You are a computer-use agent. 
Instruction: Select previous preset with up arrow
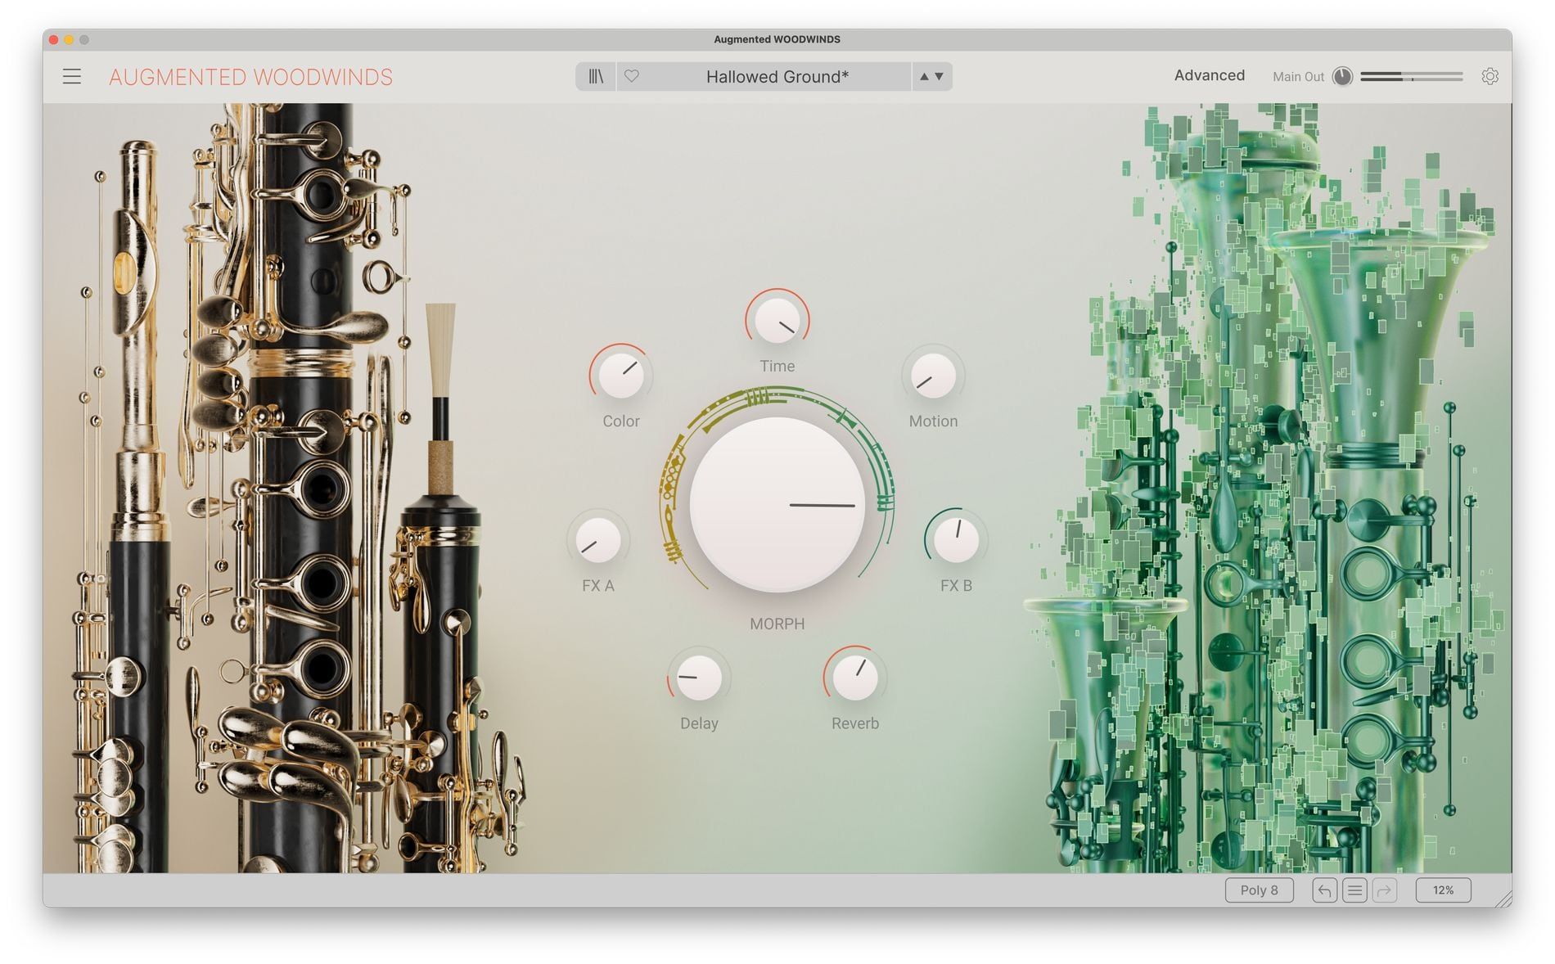[x=924, y=76]
